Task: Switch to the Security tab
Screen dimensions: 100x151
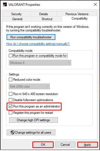Action: [16, 14]
